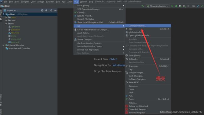Click Fetch in Git submenu

coord(148,93)
